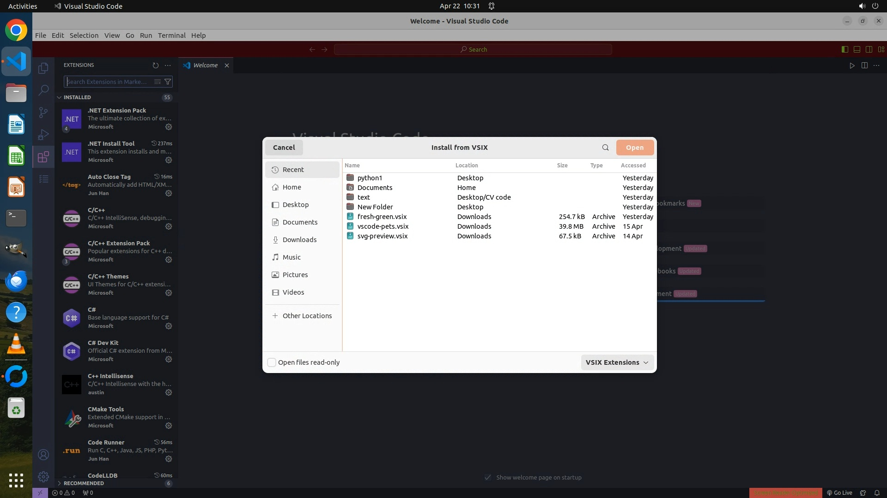
Task: Enable the Open files read-only checkbox
Action: pos(272,362)
